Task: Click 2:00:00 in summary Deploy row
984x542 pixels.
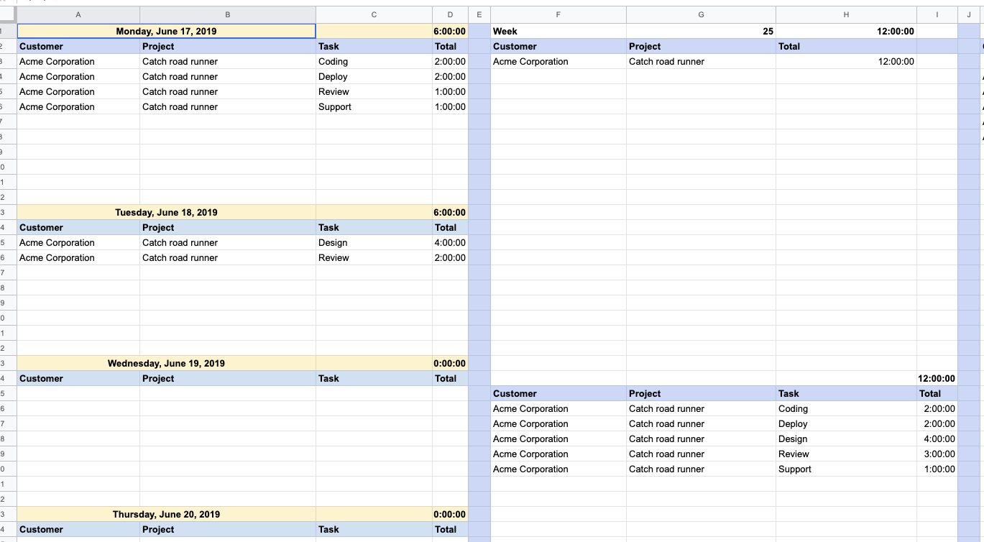Action: (x=937, y=424)
